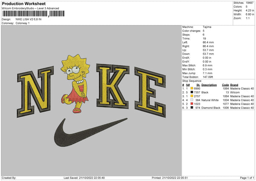Select the Zoom value 1:1
The width and height of the screenshot is (256, 181).
[247, 18]
